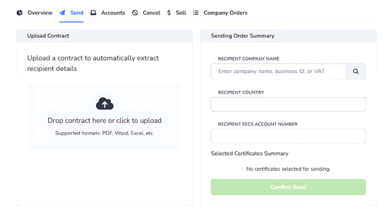This screenshot has width=389, height=218.
Task: Click the Recipient Country input field
Action: [x=288, y=104]
